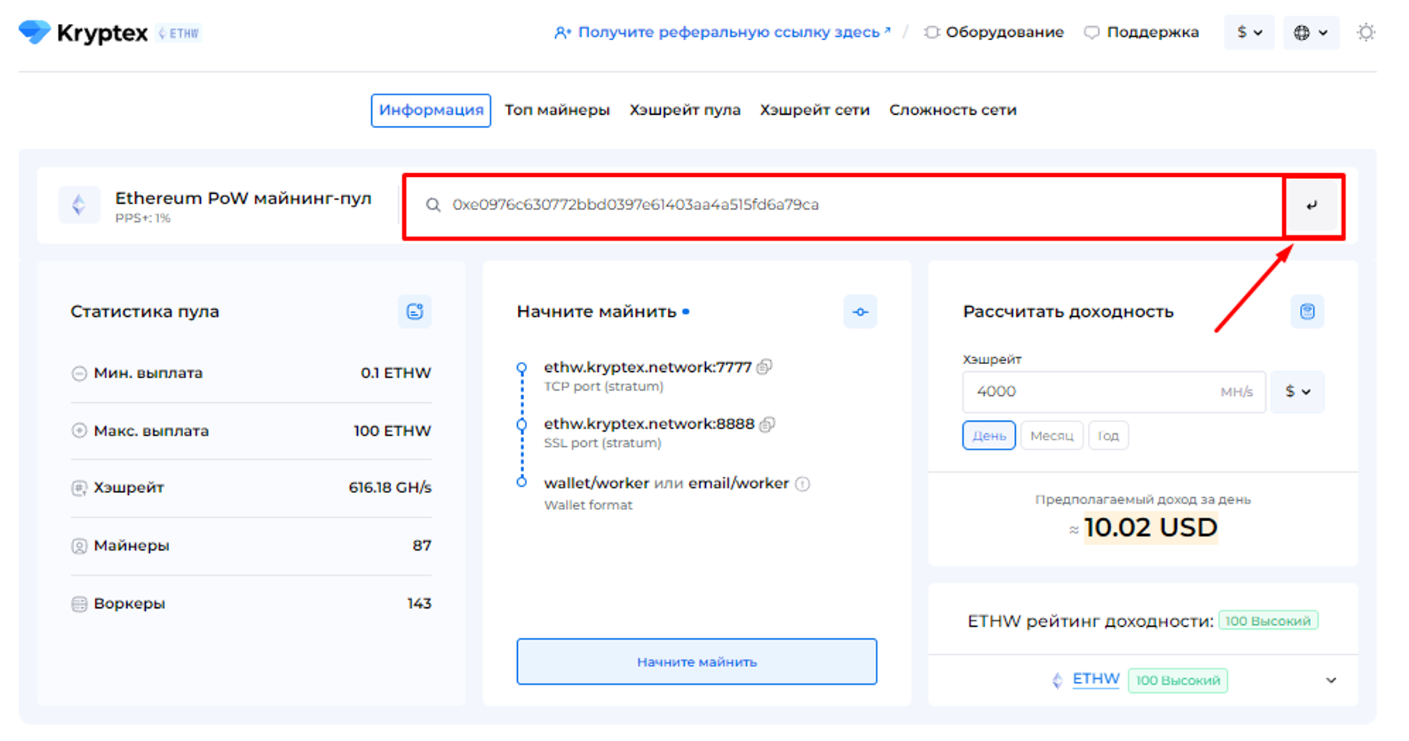Click the 616.18 GH/s hashrate value
Image resolution: width=1409 pixels, height=741 pixels.
point(390,487)
